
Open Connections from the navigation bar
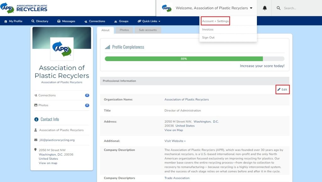[x=95, y=21]
